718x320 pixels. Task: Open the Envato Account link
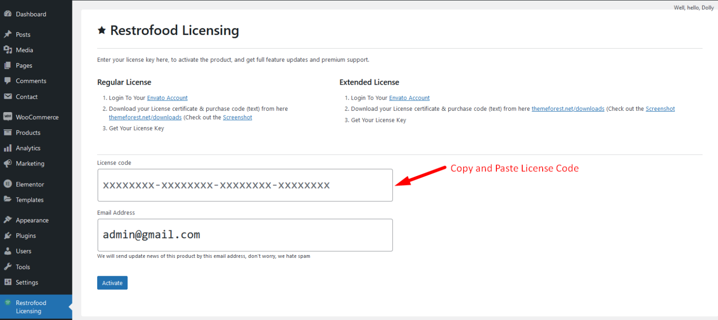(167, 98)
